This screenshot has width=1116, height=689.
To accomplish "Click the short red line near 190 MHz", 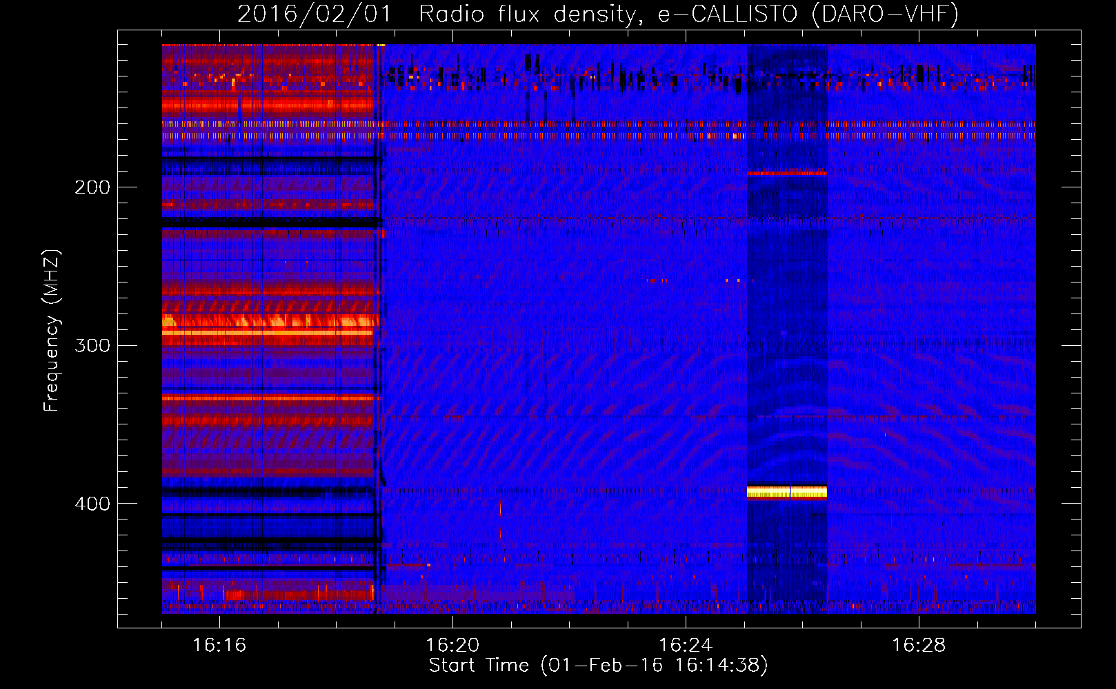I will (x=787, y=173).
